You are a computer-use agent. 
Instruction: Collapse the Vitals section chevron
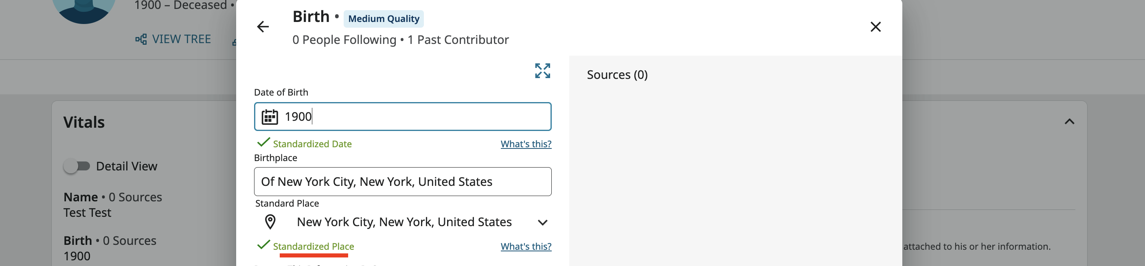click(1069, 122)
